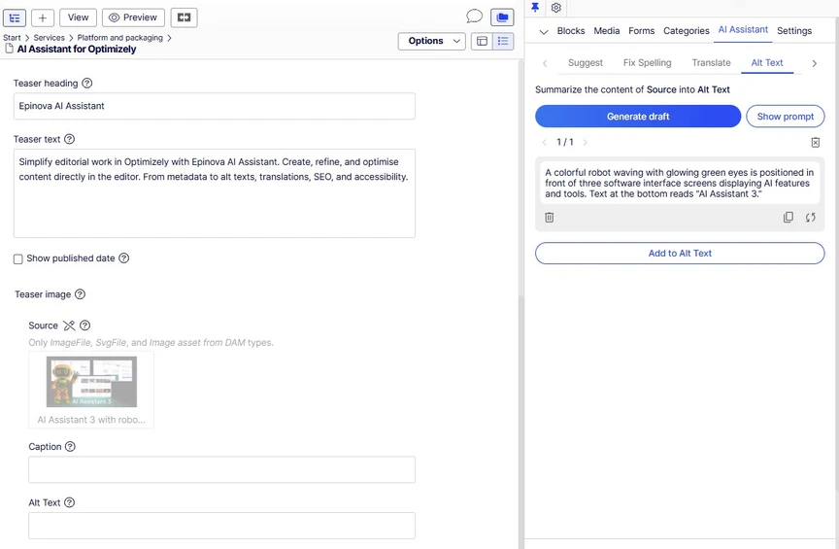Click Generate draft button
The width and height of the screenshot is (839, 549).
(638, 117)
